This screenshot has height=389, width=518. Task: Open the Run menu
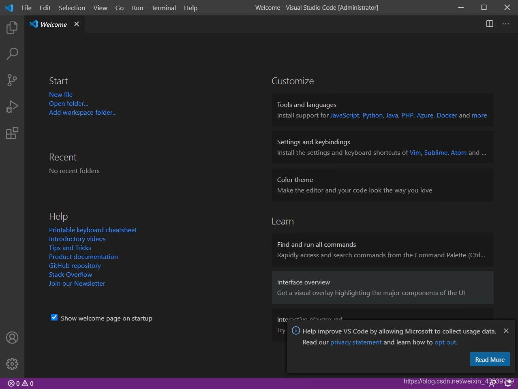click(137, 8)
